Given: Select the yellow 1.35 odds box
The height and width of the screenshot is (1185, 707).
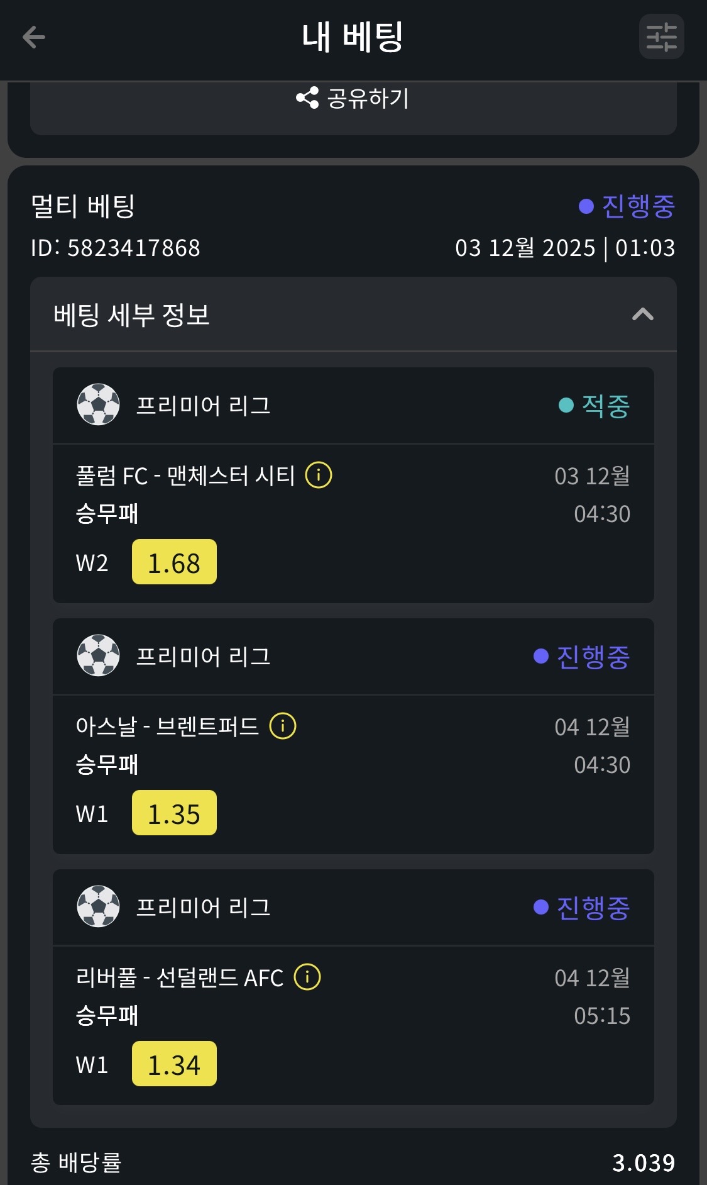Looking at the screenshot, I should tap(174, 813).
